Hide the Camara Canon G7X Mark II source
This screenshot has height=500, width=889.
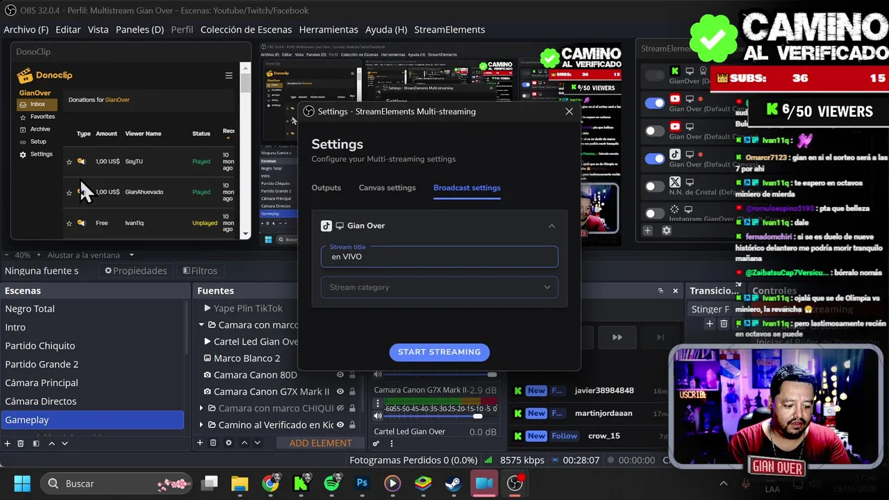340,392
